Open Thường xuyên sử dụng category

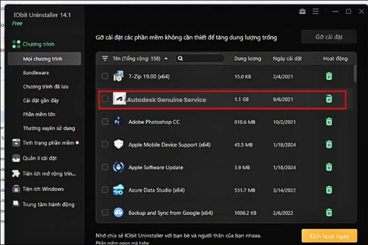point(49,128)
